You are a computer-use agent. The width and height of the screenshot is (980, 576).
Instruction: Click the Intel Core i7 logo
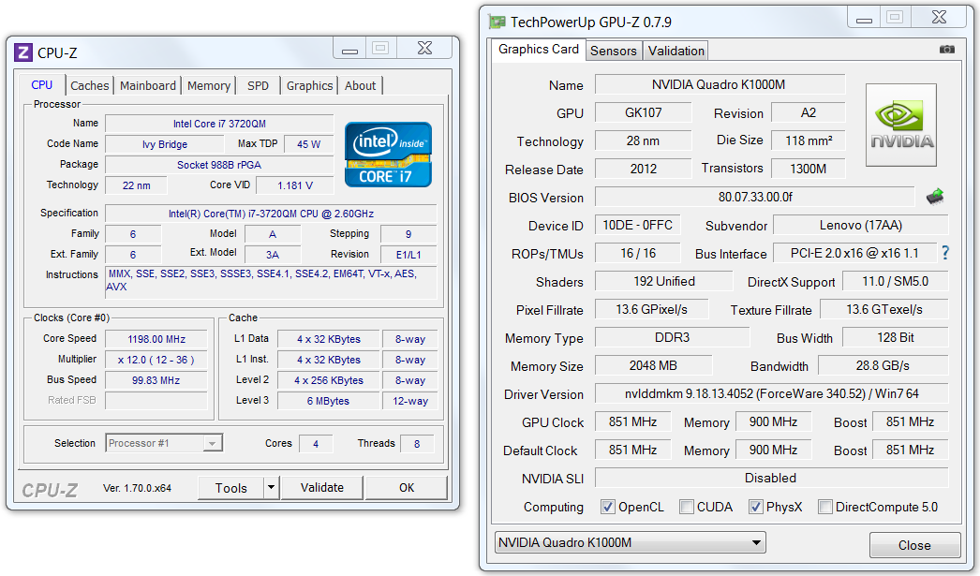pos(388,154)
